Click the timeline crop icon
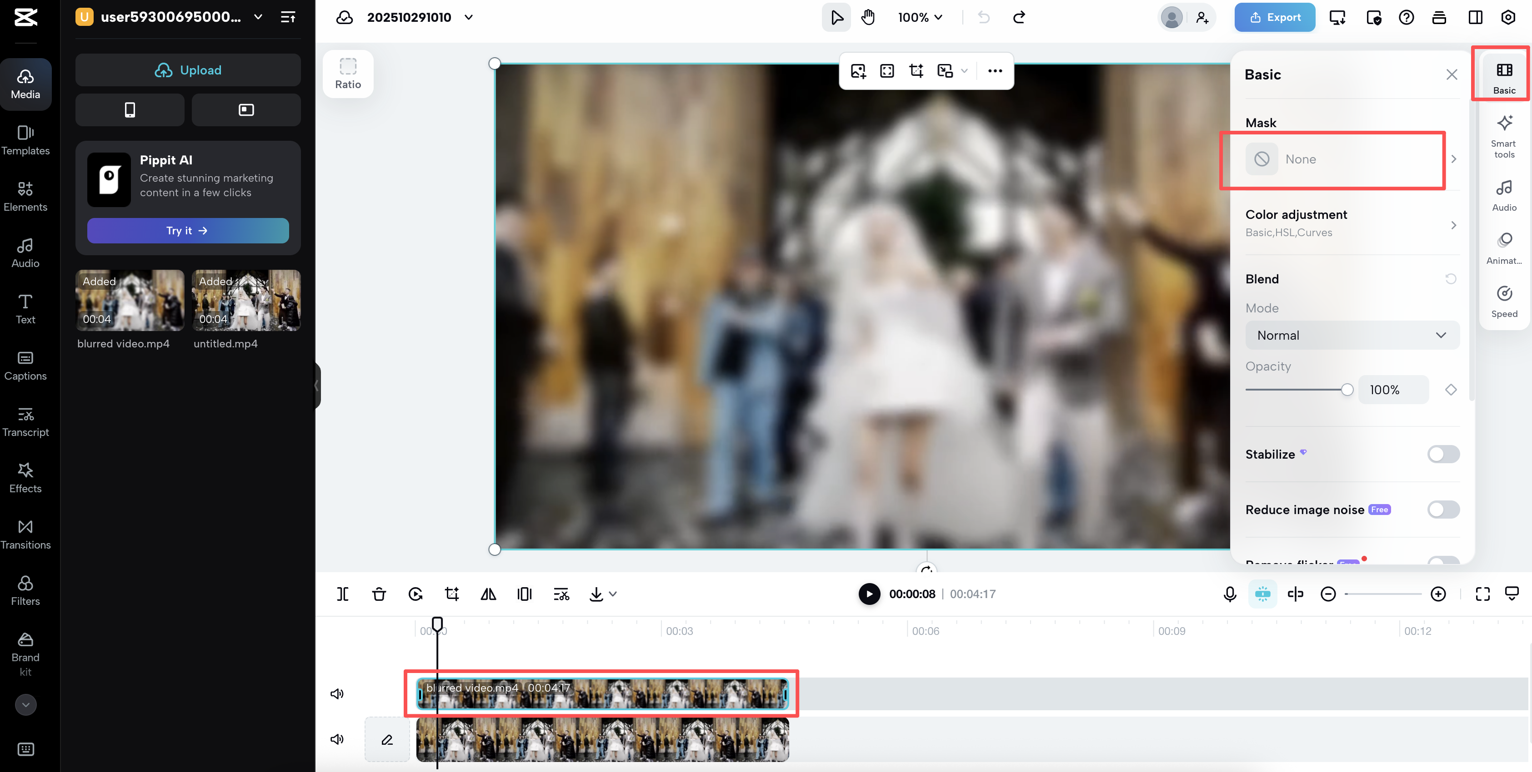The height and width of the screenshot is (772, 1532). click(452, 594)
